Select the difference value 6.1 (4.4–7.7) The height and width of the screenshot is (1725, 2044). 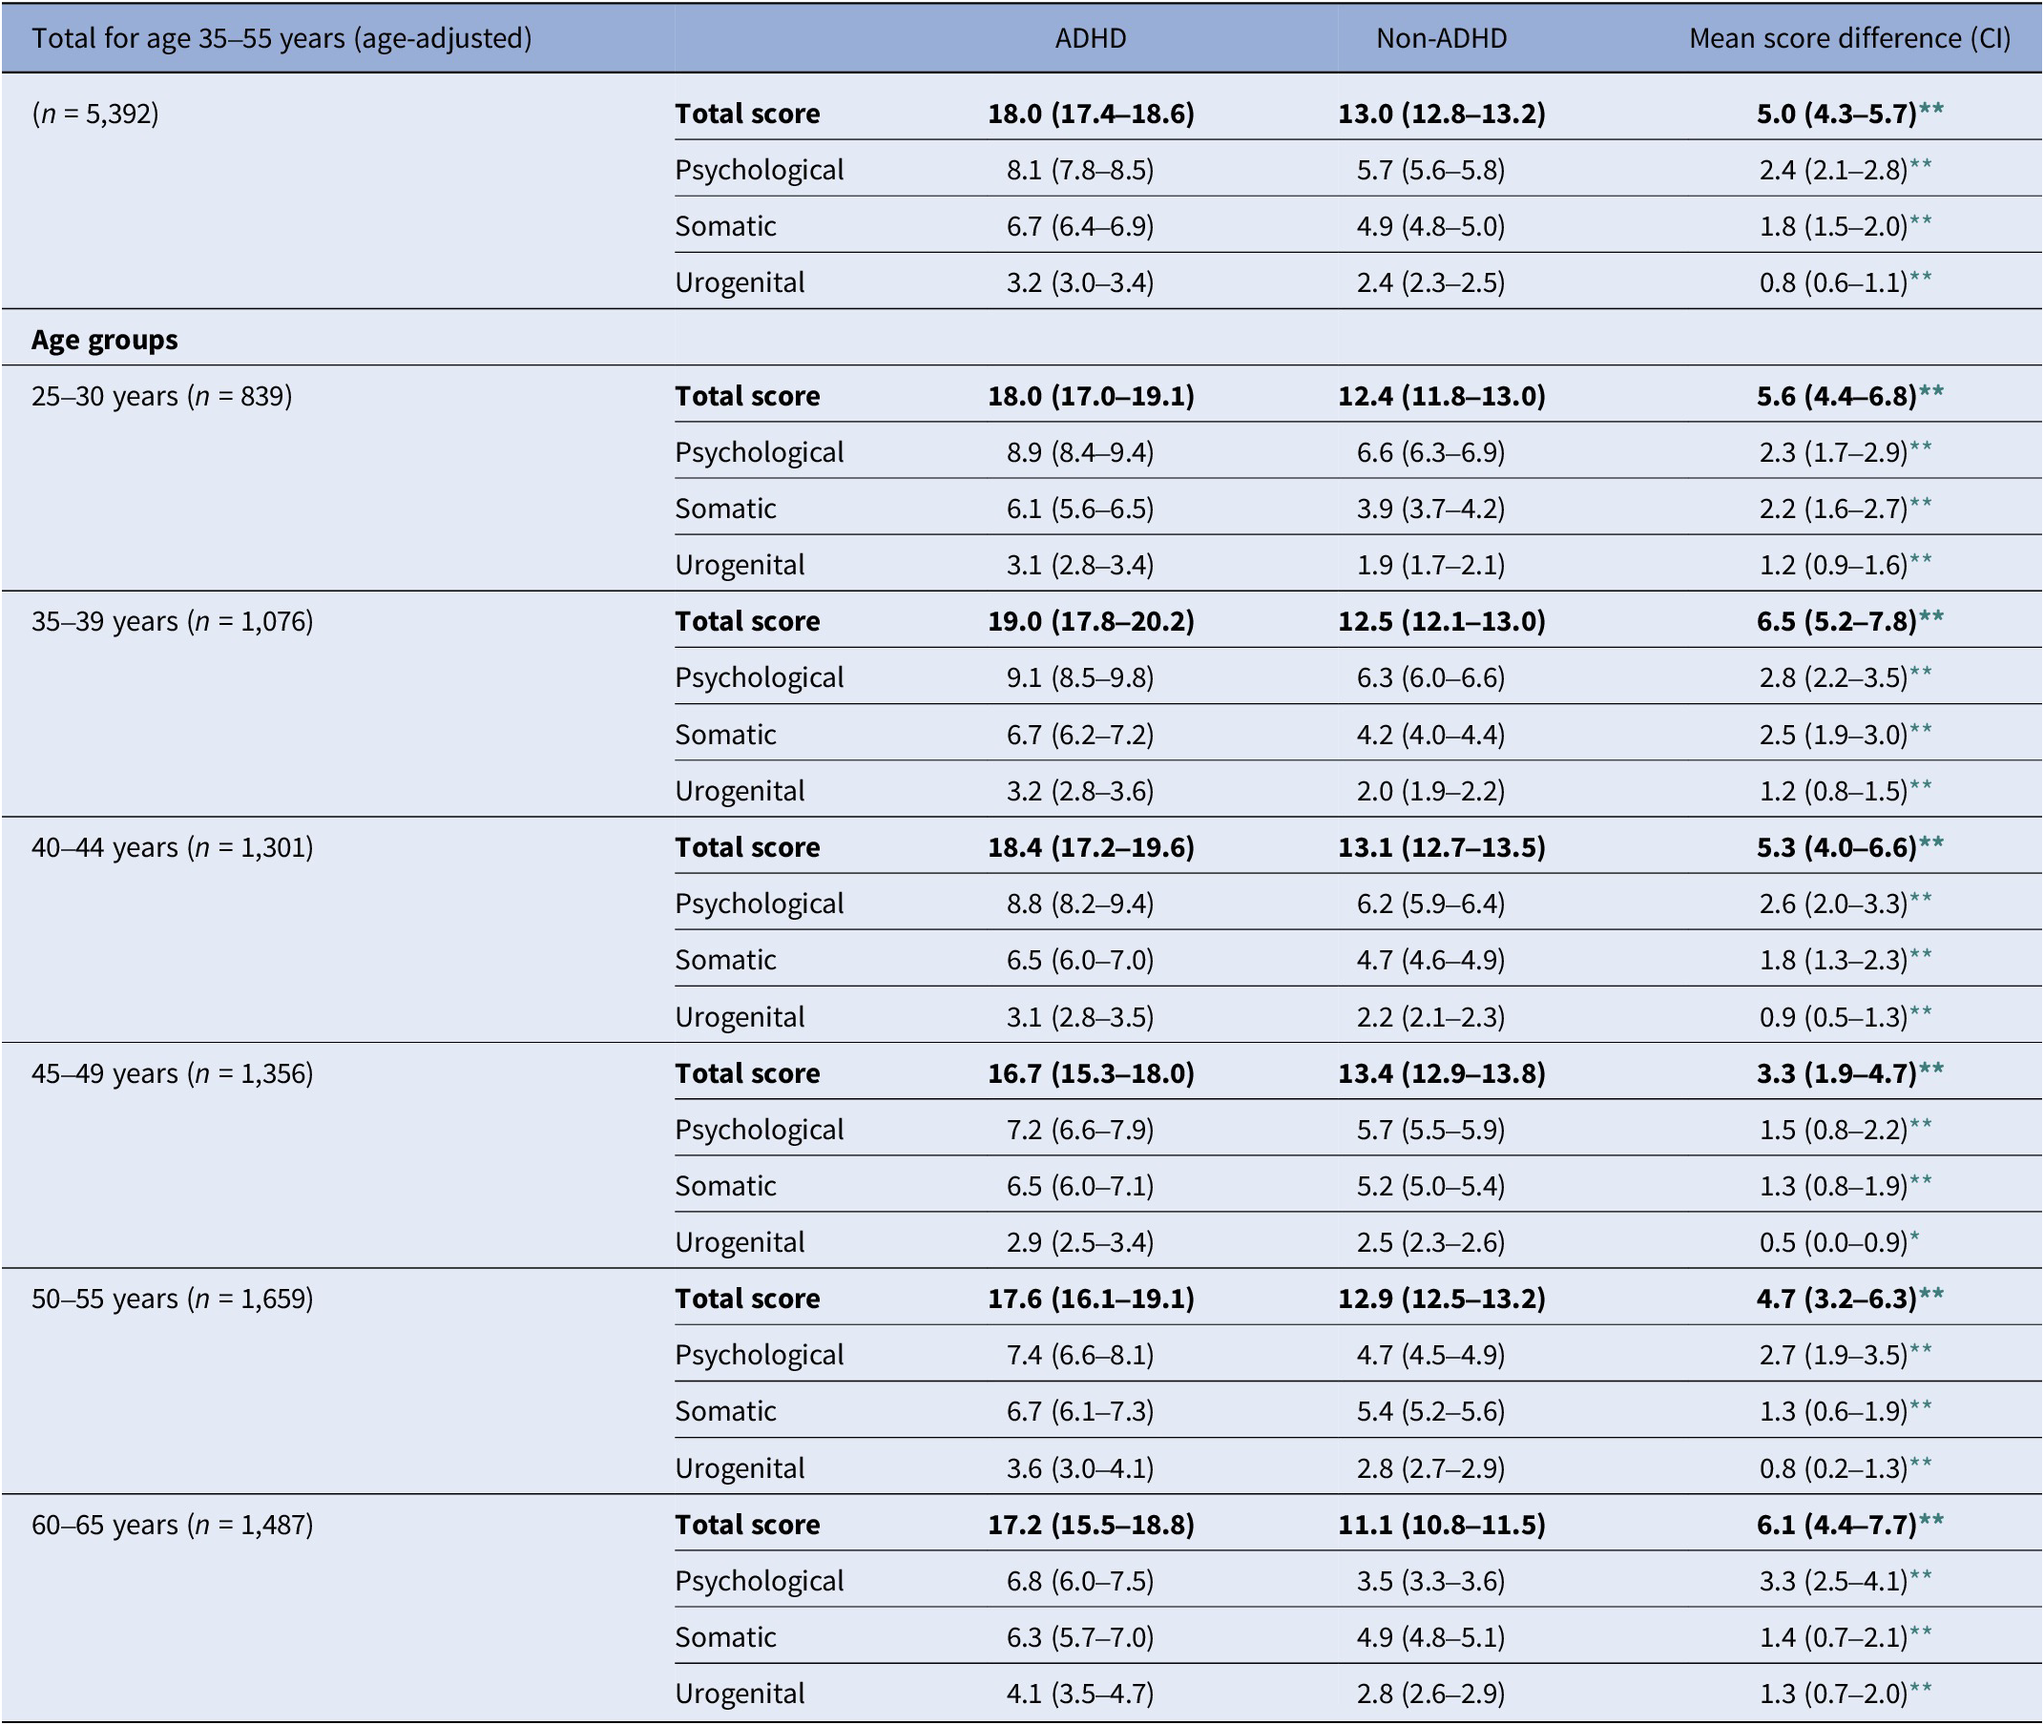pos(1836,1525)
